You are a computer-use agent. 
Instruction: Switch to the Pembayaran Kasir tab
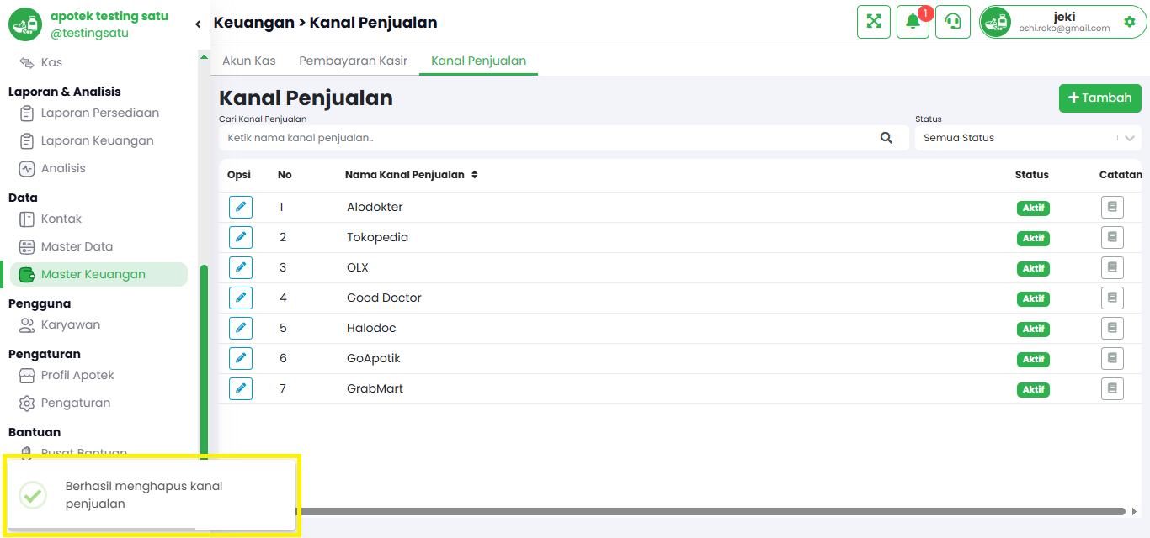pos(354,61)
